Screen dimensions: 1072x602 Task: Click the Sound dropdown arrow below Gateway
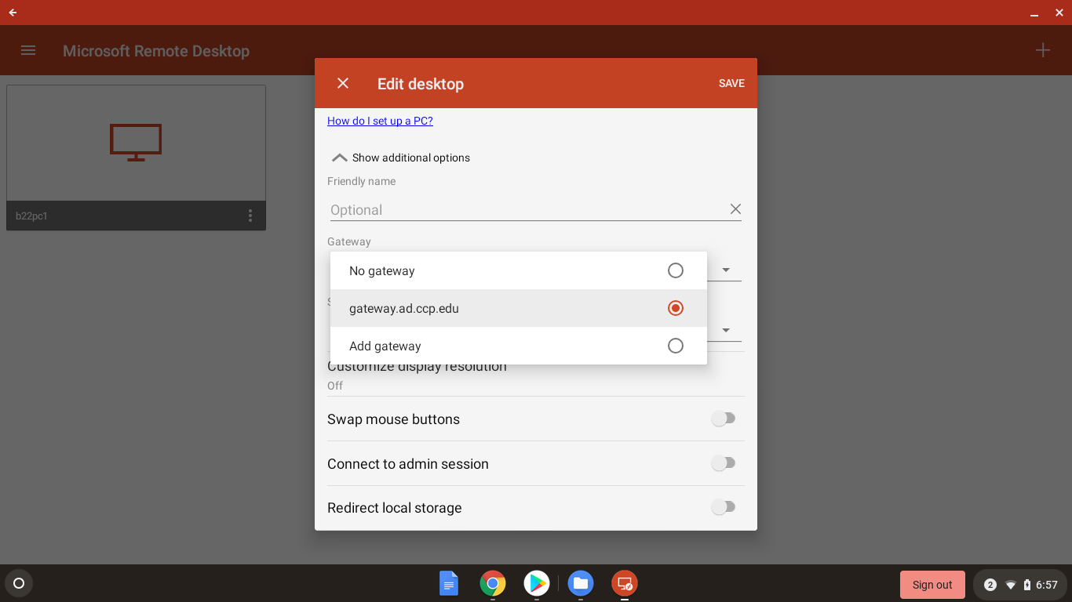coord(726,330)
